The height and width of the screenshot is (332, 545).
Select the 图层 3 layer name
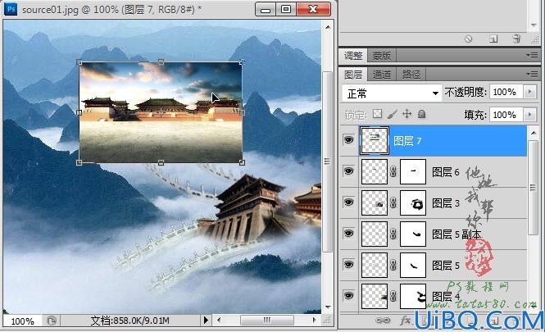[446, 203]
